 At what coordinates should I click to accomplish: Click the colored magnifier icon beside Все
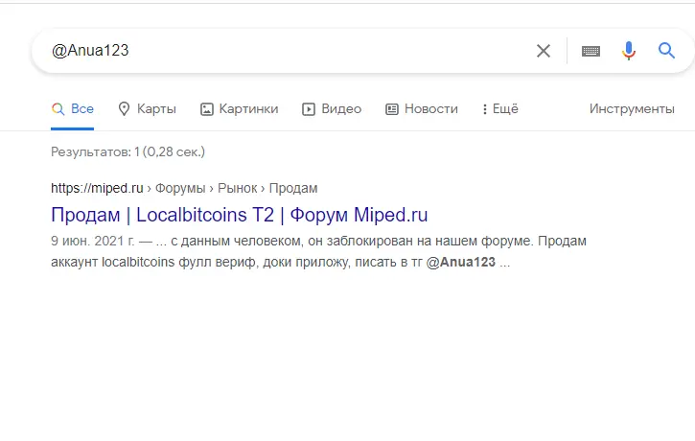pyautogui.click(x=58, y=109)
